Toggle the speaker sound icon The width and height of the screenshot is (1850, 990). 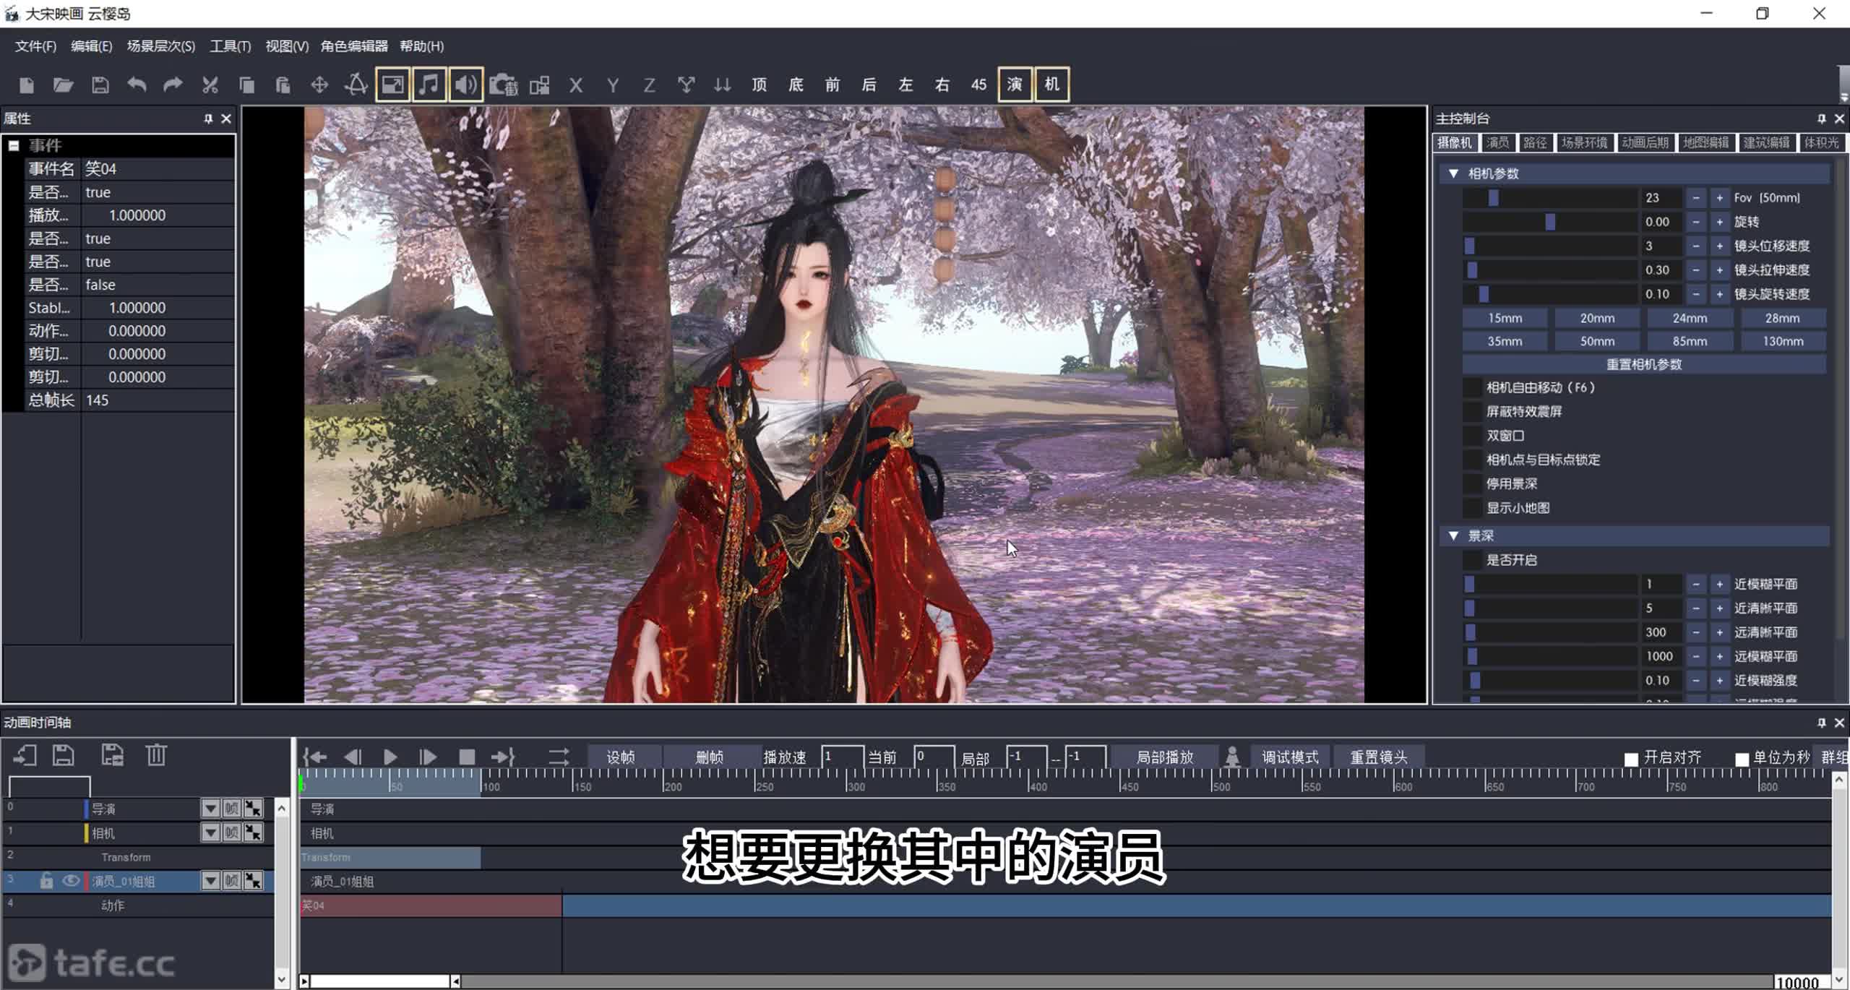(x=466, y=85)
